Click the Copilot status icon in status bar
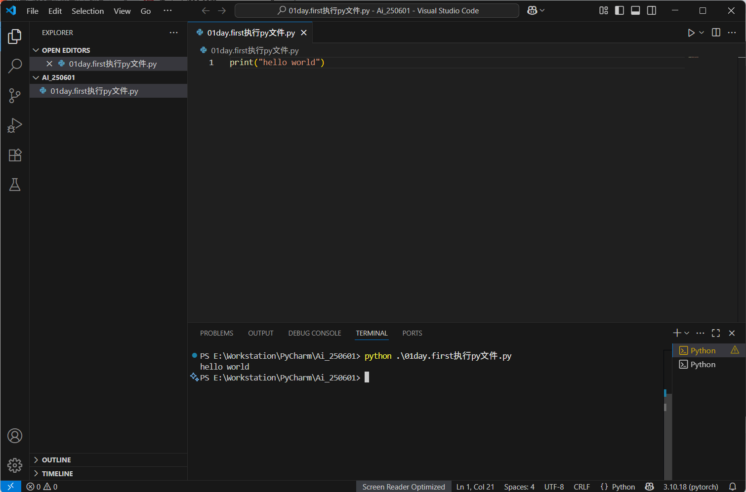Viewport: 746px width, 492px height. point(650,487)
